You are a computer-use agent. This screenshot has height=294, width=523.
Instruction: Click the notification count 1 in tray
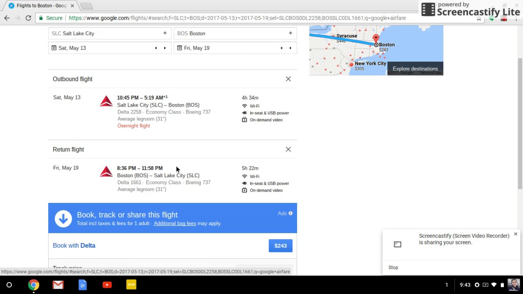[x=447, y=285]
